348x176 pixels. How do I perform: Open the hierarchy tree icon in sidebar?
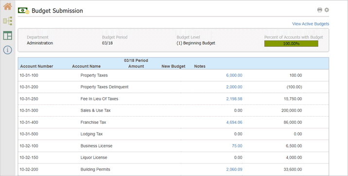[x=8, y=21]
